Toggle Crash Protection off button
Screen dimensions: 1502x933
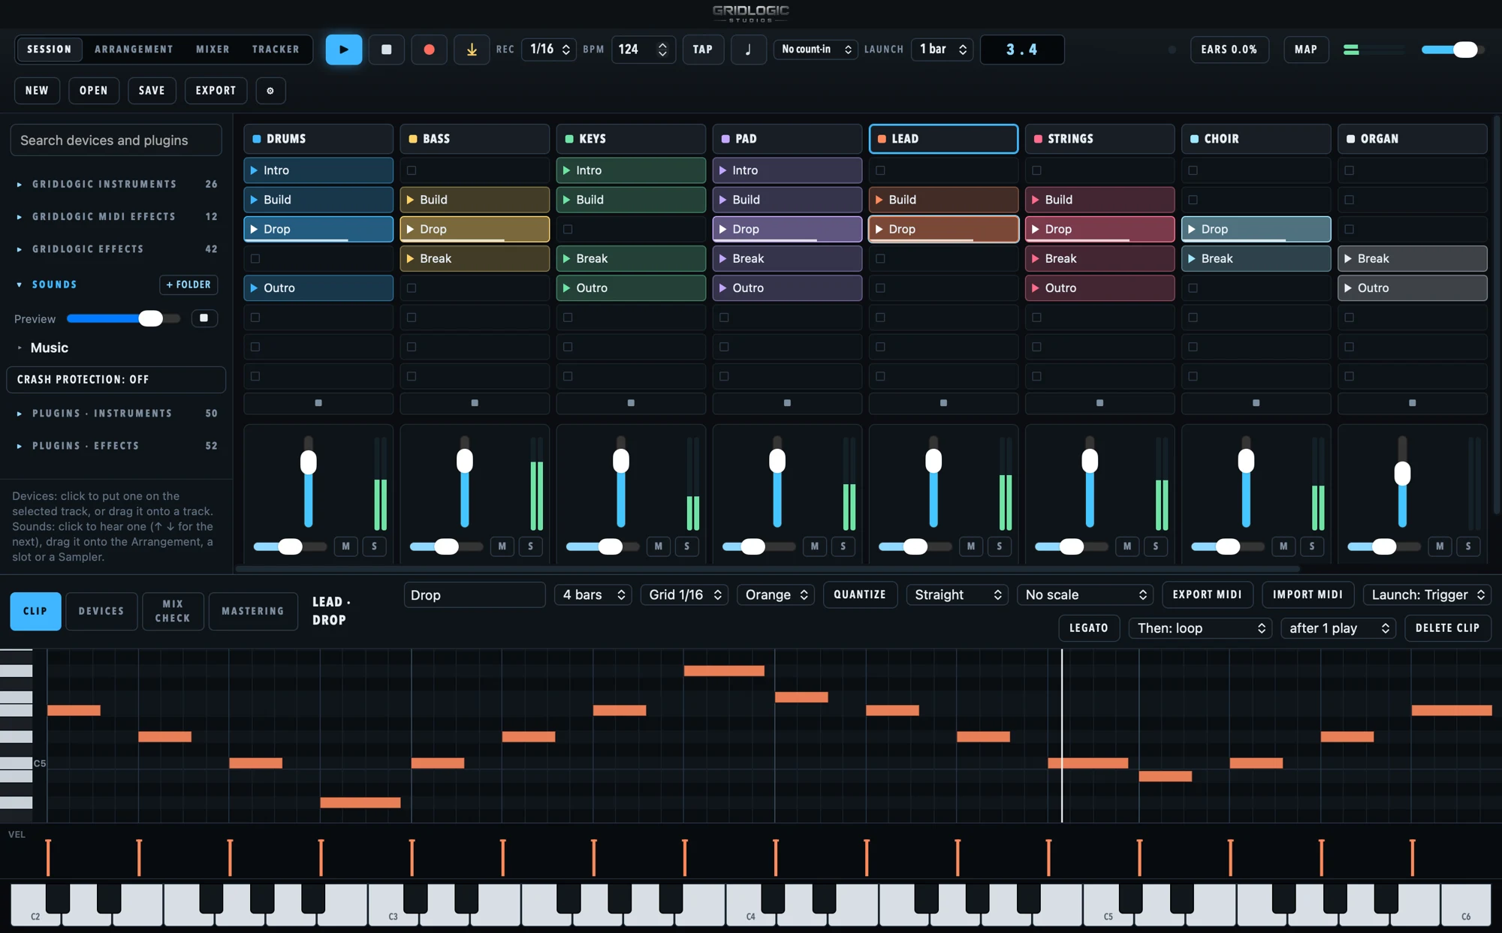(x=116, y=380)
